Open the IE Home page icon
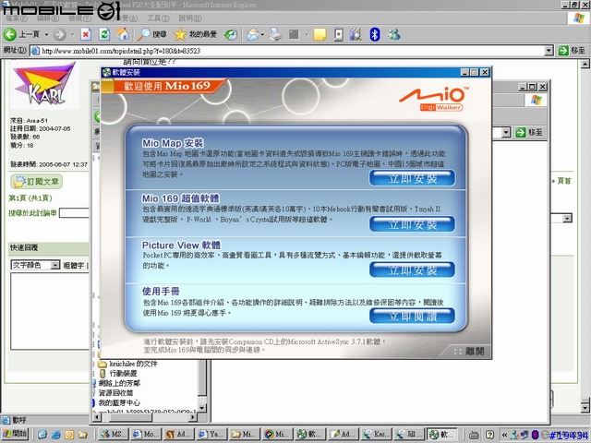 coord(123,35)
